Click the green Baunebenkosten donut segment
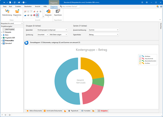 tap(99, 82)
